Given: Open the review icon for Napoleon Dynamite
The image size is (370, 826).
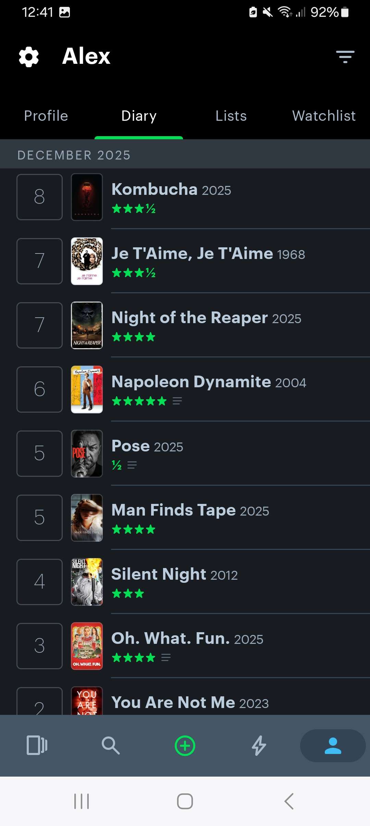Looking at the screenshot, I should (177, 401).
